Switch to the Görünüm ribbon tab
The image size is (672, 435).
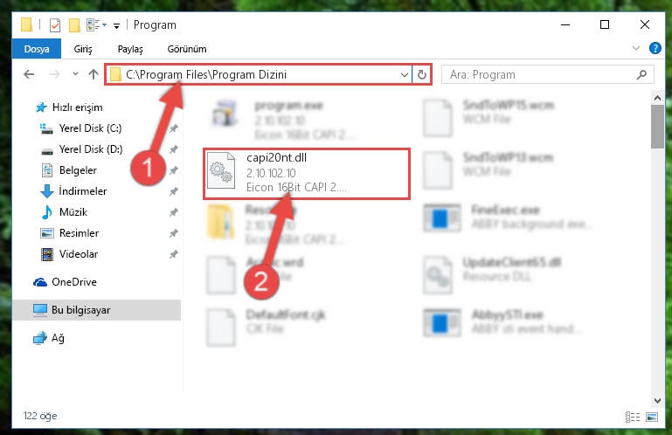coord(187,49)
